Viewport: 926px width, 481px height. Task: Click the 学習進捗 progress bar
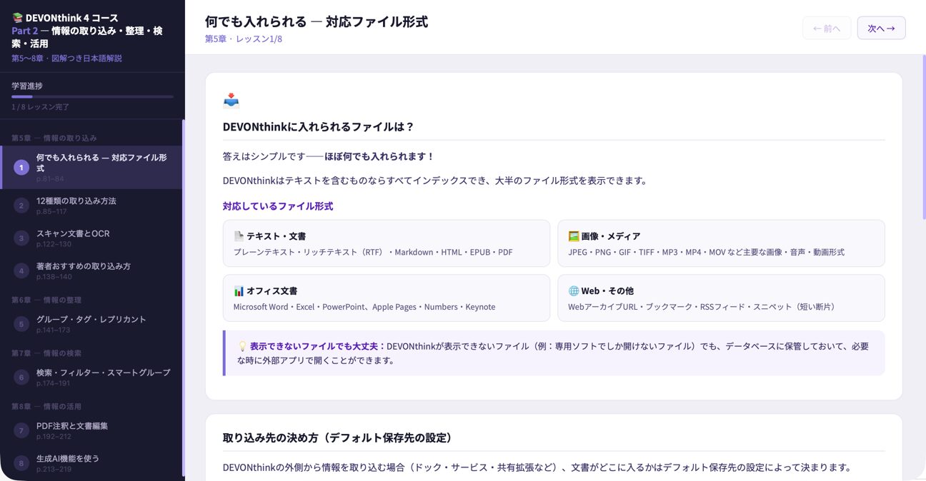click(x=92, y=96)
